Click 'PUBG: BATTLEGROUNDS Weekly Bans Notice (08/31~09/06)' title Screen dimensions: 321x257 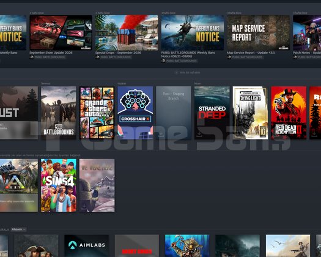click(x=188, y=54)
